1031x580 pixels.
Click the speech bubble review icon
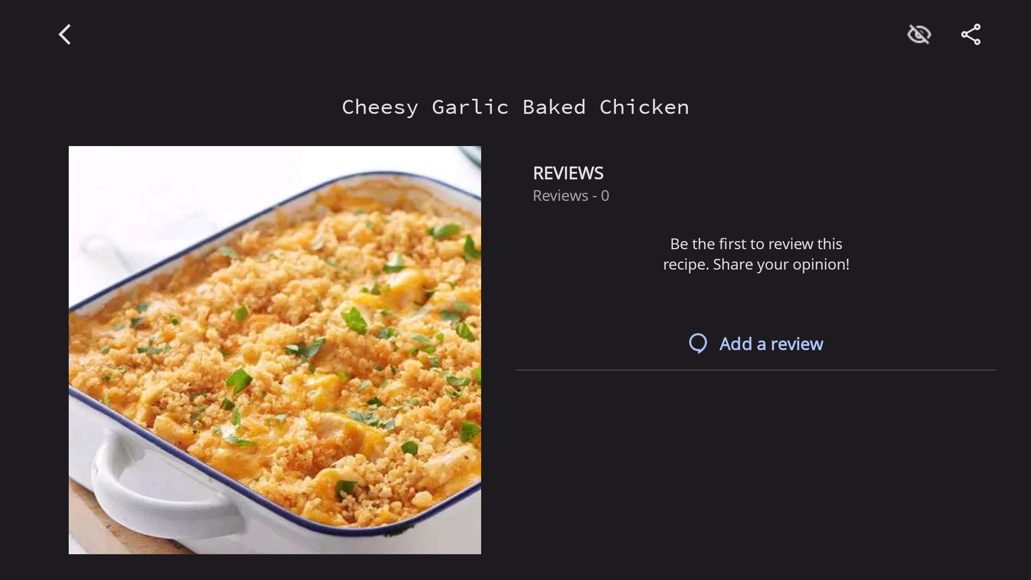click(698, 344)
